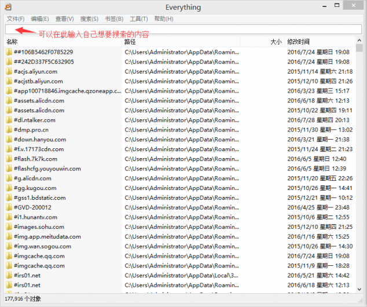Screen dimensions: 367x307
Task: Select folder icon of #g.alicdn.com
Action: pos(9,178)
